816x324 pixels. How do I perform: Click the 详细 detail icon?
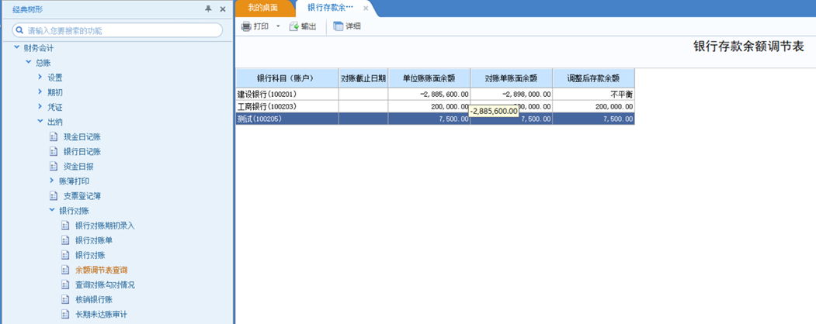pyautogui.click(x=339, y=26)
